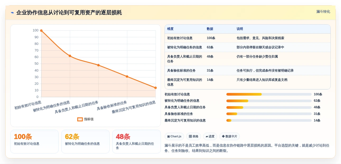Viewport: 341px width, 164px height.
Task: Click table value 48条
Action: pyautogui.click(x=210, y=57)
